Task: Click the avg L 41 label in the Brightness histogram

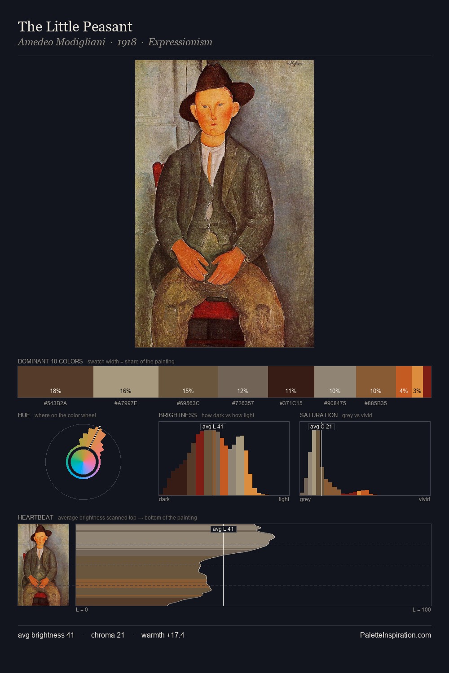Action: 213,427
